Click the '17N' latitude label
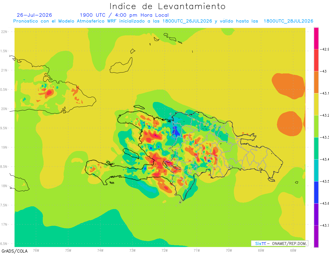Image resolution: width=329 pixels, height=254 pixels. pyautogui.click(x=4, y=224)
